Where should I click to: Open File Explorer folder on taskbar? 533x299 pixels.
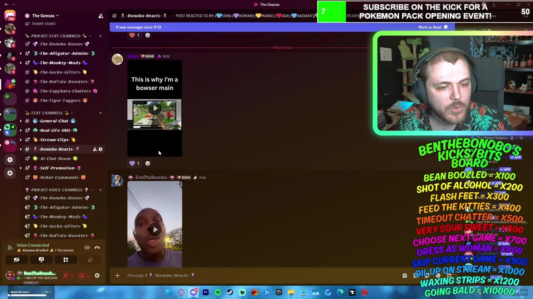[x=291, y=292]
